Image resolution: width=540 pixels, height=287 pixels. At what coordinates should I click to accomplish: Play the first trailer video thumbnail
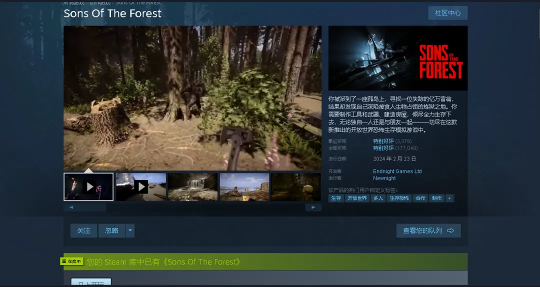[x=88, y=186]
